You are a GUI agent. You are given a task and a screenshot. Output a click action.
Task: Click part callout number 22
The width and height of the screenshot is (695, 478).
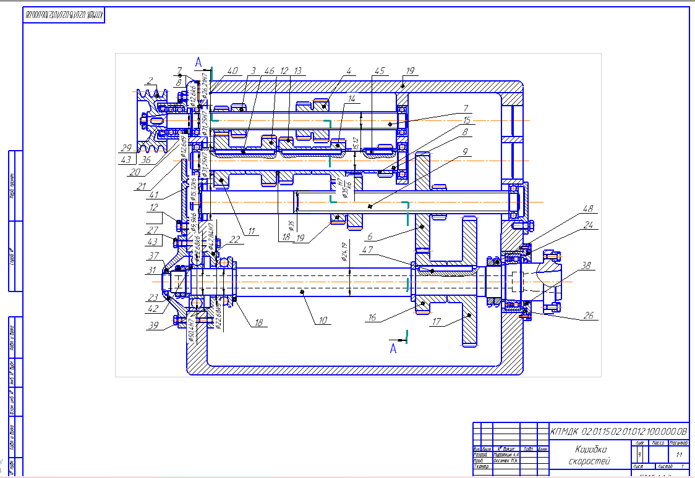coord(235,240)
